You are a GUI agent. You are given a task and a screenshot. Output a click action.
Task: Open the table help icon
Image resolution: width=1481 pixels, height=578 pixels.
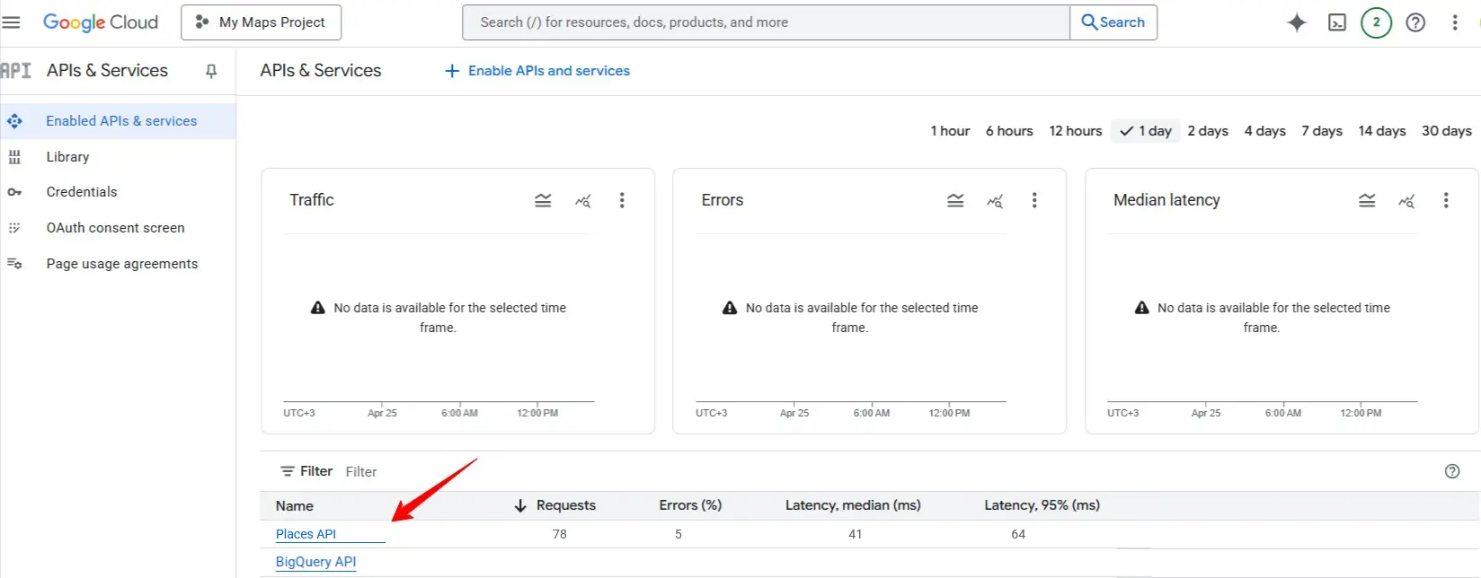(1452, 471)
